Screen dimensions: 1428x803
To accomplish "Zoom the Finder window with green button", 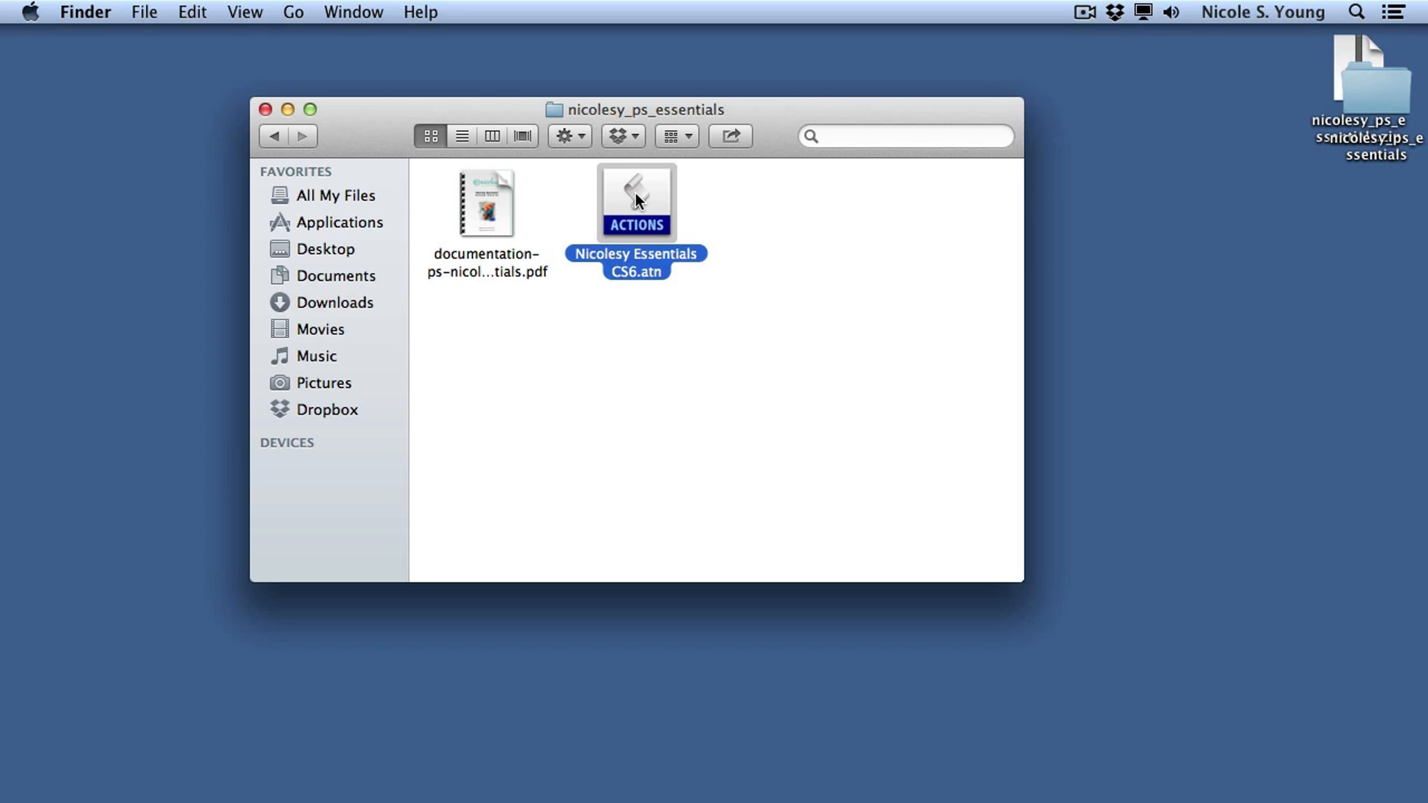I will coord(310,109).
